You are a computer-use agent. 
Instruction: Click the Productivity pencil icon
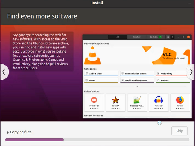pos(158,74)
